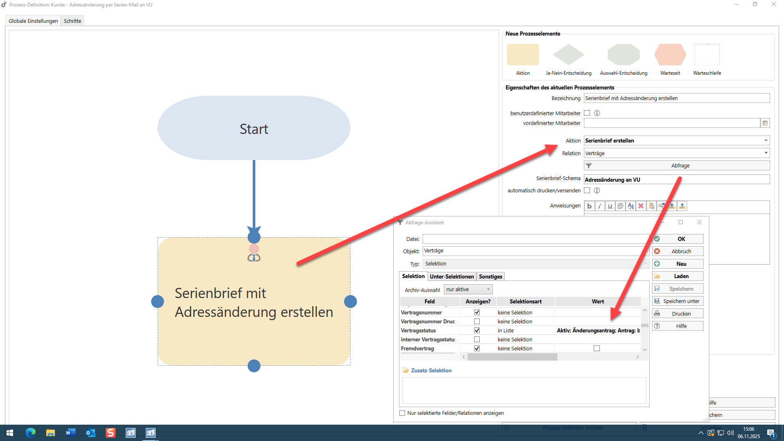784x441 pixels.
Task: Check automatisch drucken/versenden
Action: click(587, 190)
